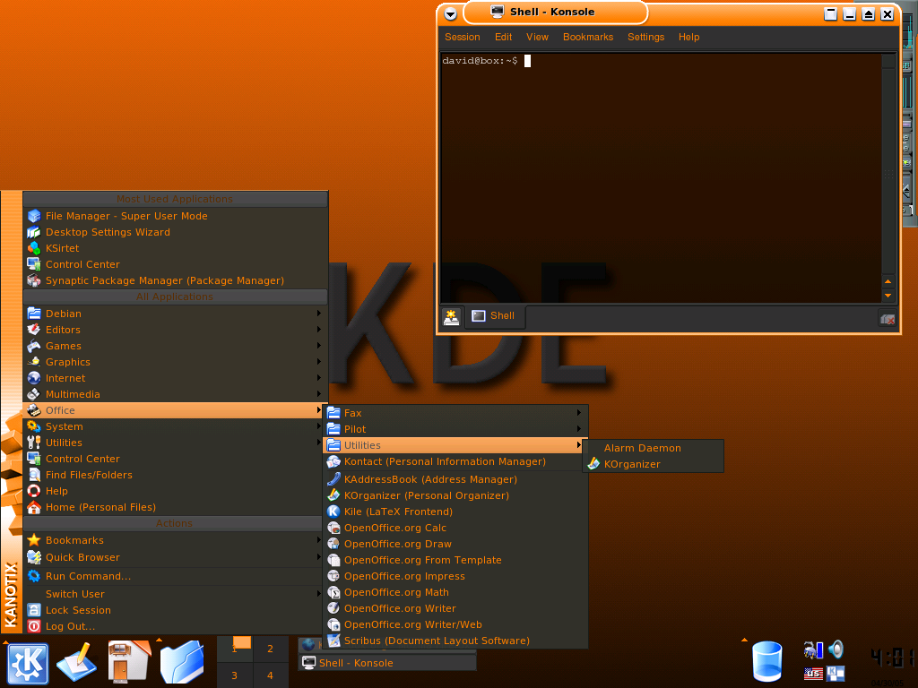The width and height of the screenshot is (918, 688).
Task: Open KOrganizer in Utilities submenu
Action: (x=655, y=464)
